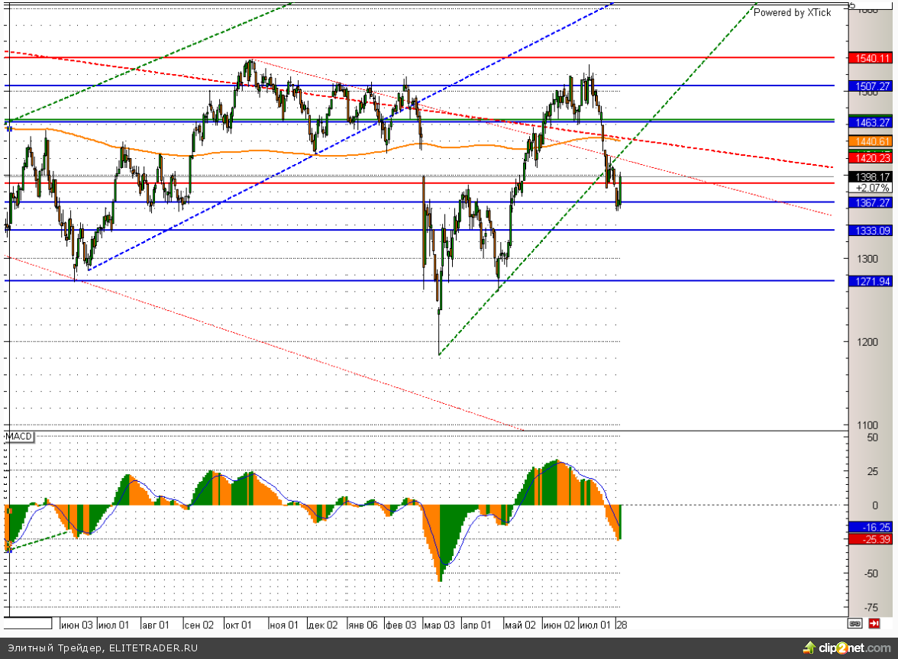The height and width of the screenshot is (659, 898).
Task: Click the red jump-to-end arrow icon
Action: click(x=874, y=624)
